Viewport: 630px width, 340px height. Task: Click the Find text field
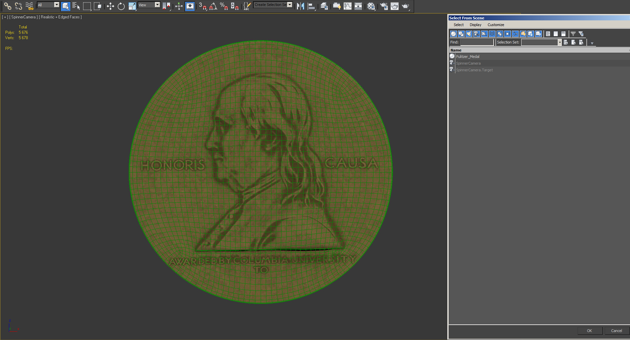477,42
